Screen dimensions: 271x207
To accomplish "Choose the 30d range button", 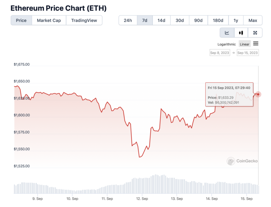I will [x=180, y=20].
